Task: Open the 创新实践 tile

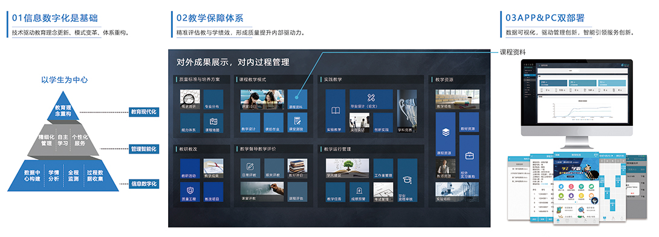Action: click(x=383, y=123)
